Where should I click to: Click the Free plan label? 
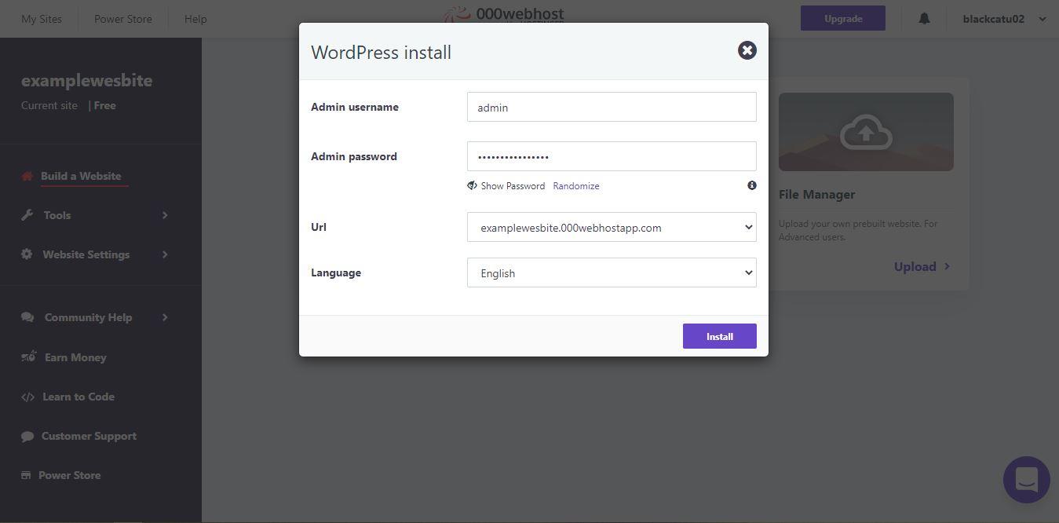(104, 105)
